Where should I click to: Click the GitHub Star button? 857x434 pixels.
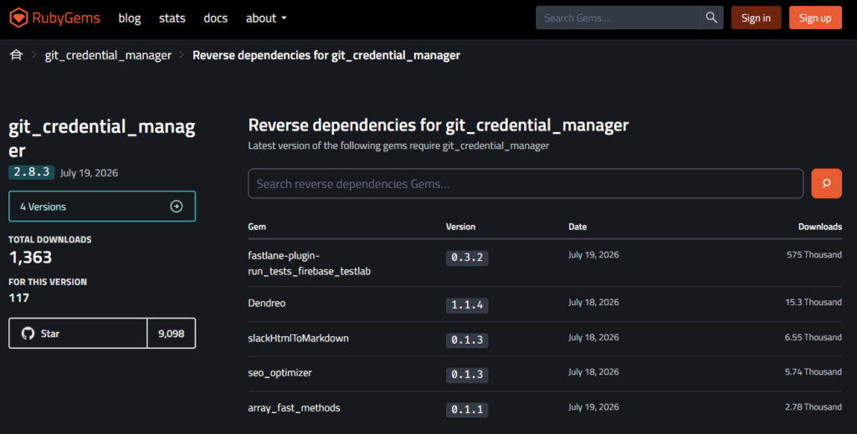[78, 334]
